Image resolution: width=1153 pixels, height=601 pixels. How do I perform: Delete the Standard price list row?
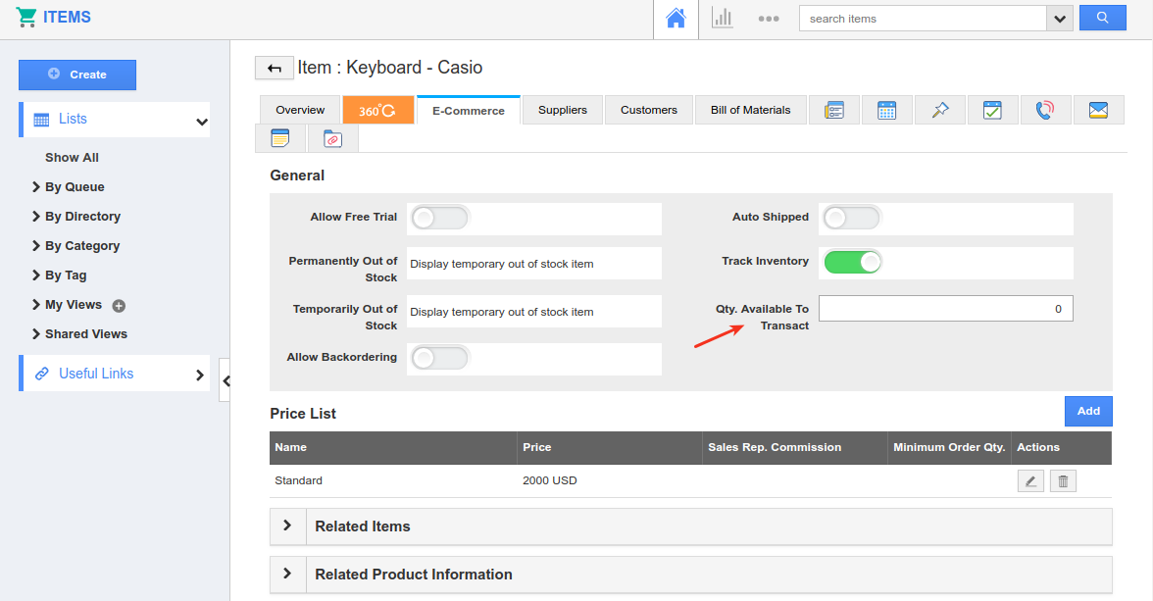coord(1063,481)
